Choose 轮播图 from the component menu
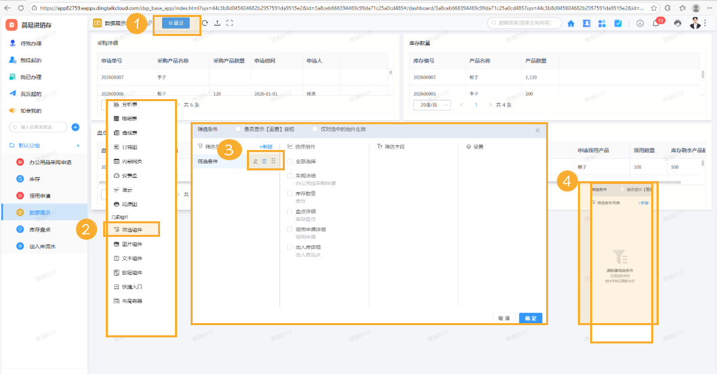Image resolution: width=717 pixels, height=374 pixels. click(130, 204)
